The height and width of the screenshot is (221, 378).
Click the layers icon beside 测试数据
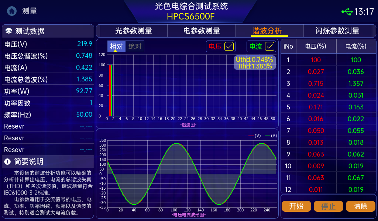pos(9,31)
